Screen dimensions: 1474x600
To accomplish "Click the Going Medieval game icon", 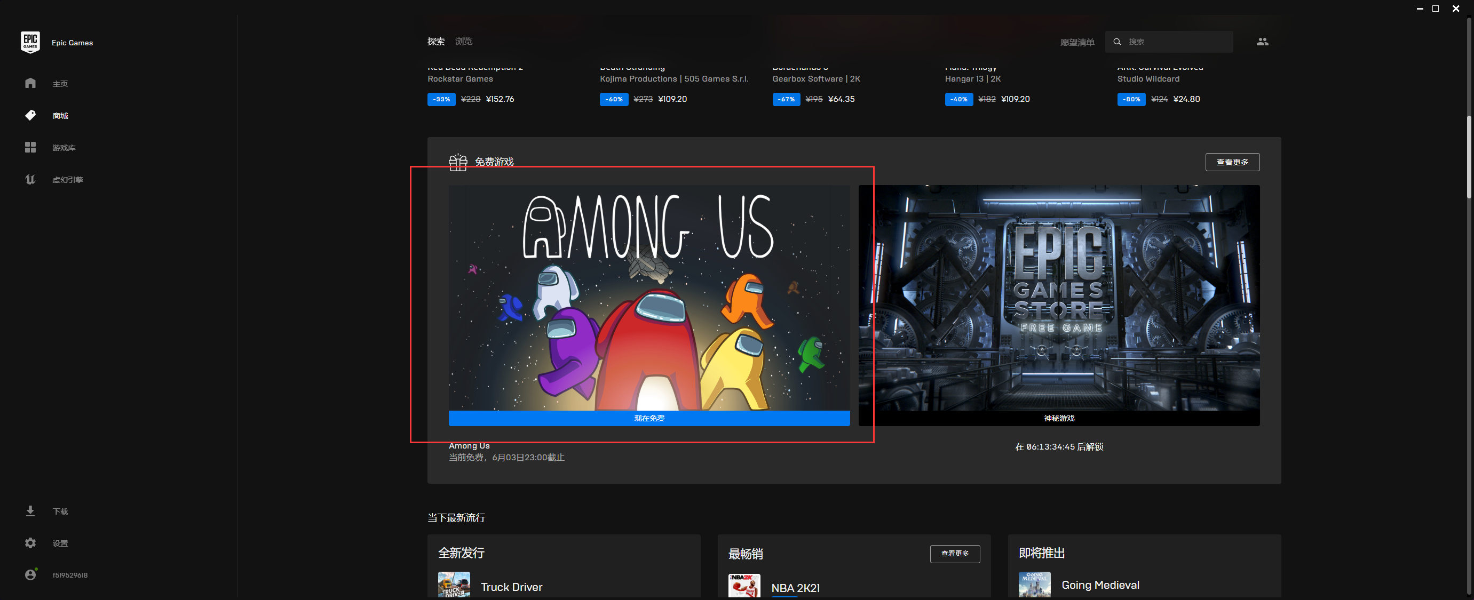I will point(1035,585).
